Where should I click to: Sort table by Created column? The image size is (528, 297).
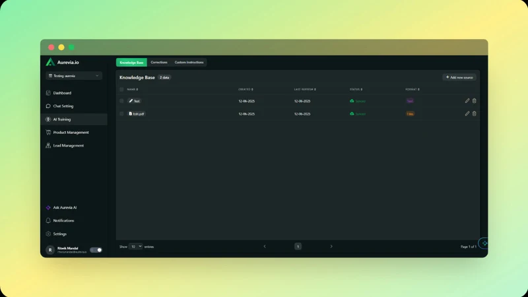click(246, 89)
